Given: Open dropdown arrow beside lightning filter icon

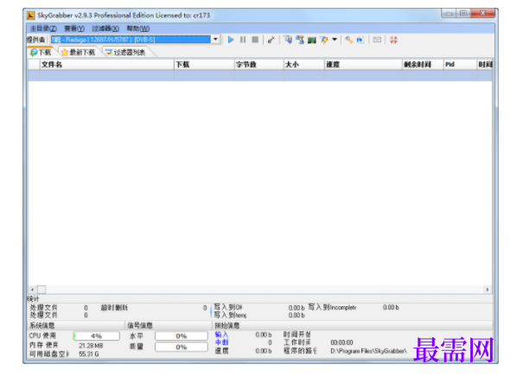Looking at the screenshot, I should 334,40.
